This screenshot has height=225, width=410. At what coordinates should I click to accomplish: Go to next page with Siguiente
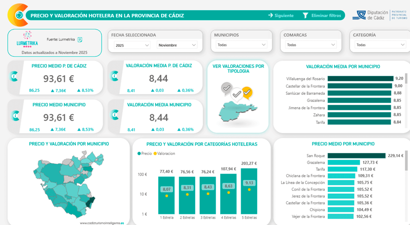pyautogui.click(x=284, y=15)
